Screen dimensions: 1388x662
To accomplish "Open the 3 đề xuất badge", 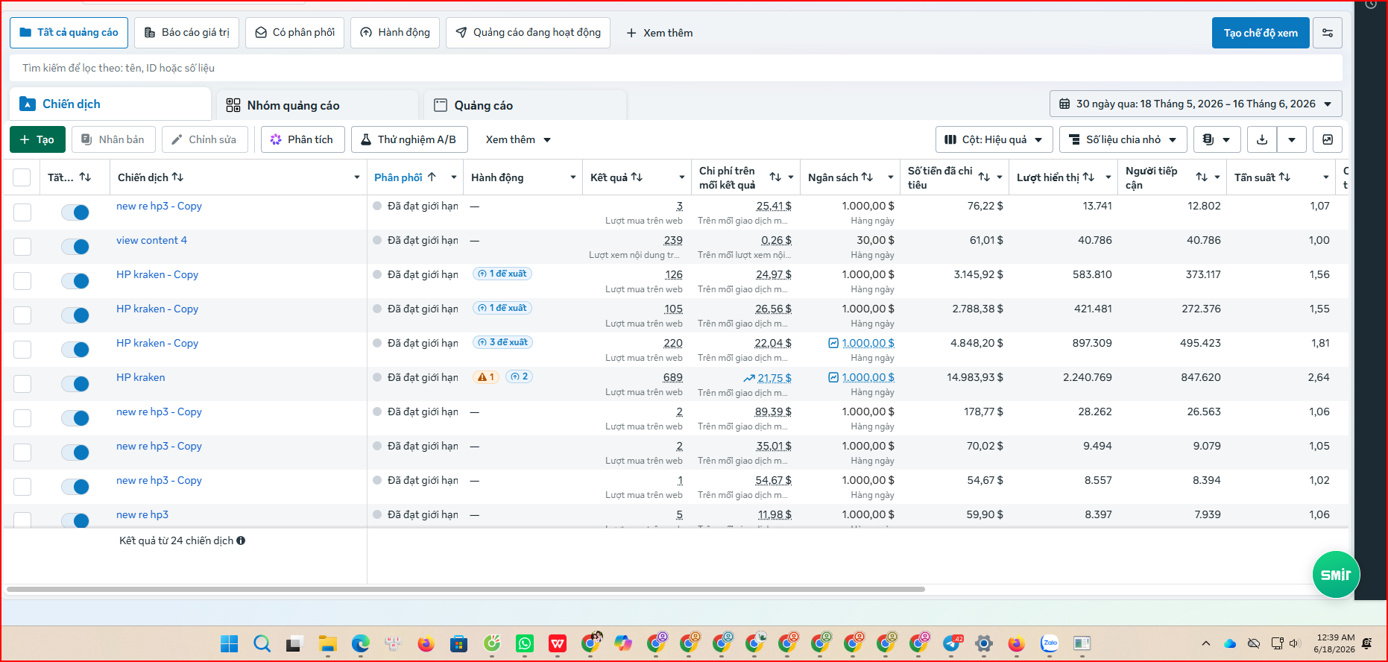I will (x=503, y=343).
